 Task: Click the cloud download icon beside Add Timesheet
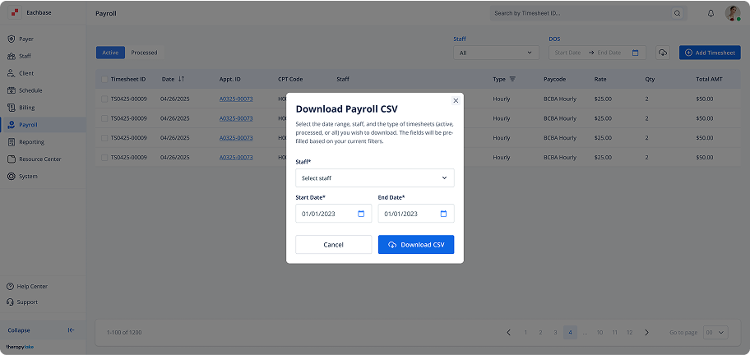tap(662, 53)
